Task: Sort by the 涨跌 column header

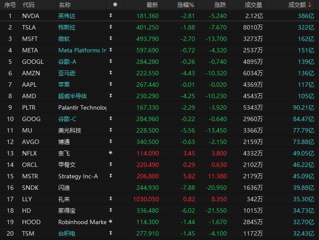Action: pyautogui.click(x=220, y=5)
